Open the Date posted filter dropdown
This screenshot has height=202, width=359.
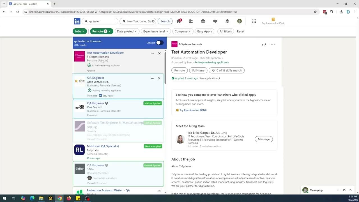(x=127, y=31)
